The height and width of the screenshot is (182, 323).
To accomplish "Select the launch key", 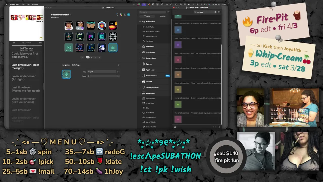I will tap(69, 48).
